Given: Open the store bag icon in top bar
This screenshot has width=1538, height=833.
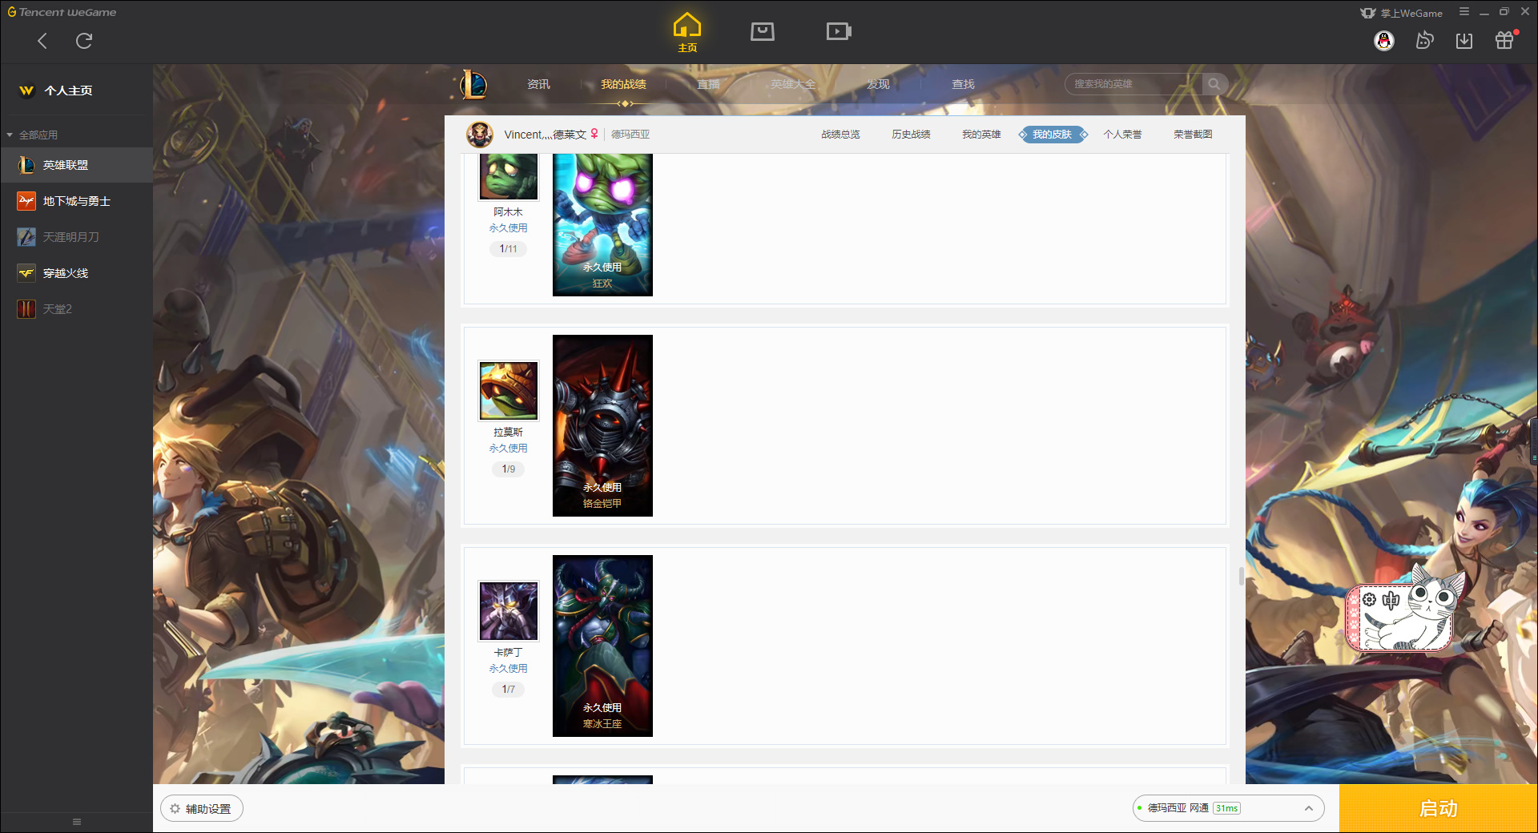Looking at the screenshot, I should tap(763, 31).
